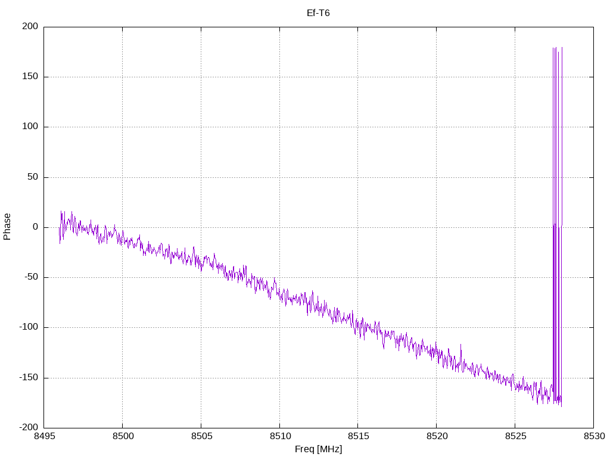Click the plot title 'Ef-T6'
Viewport: 610px width, 457px height.
(318, 13)
